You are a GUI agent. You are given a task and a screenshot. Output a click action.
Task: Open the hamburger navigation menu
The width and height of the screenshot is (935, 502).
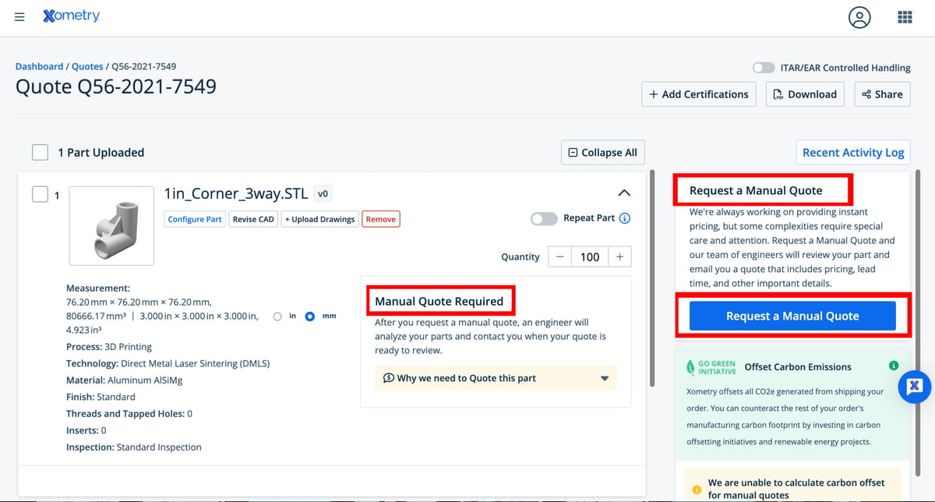click(x=19, y=17)
